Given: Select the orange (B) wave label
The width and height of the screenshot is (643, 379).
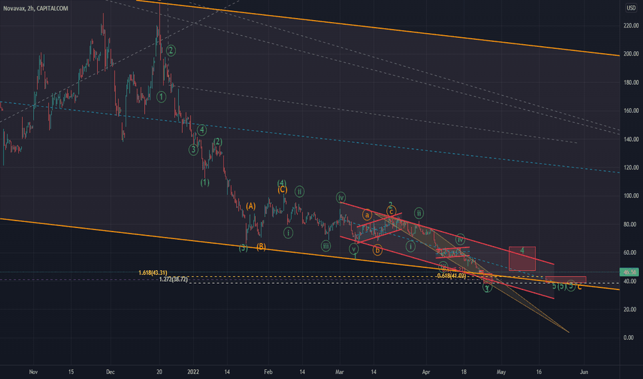Looking at the screenshot, I should pyautogui.click(x=261, y=247).
